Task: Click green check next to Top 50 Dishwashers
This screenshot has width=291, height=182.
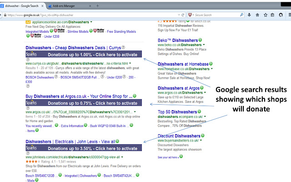Action: click(x=199, y=111)
